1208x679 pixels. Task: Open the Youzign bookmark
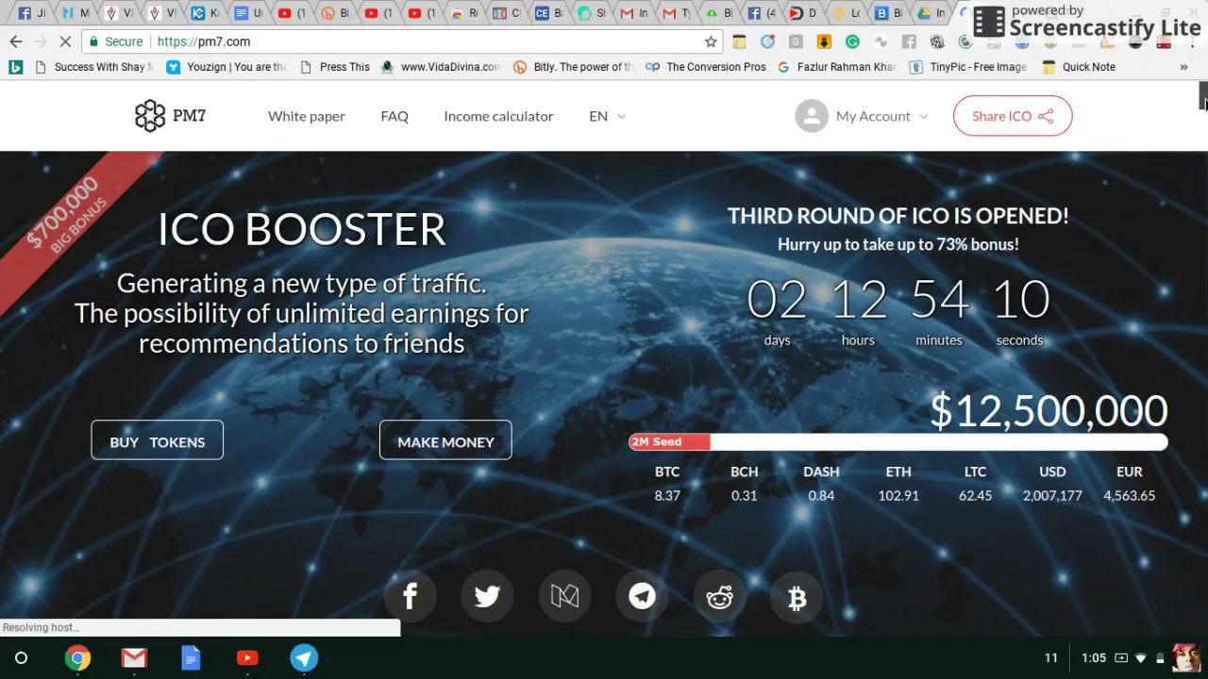[226, 67]
